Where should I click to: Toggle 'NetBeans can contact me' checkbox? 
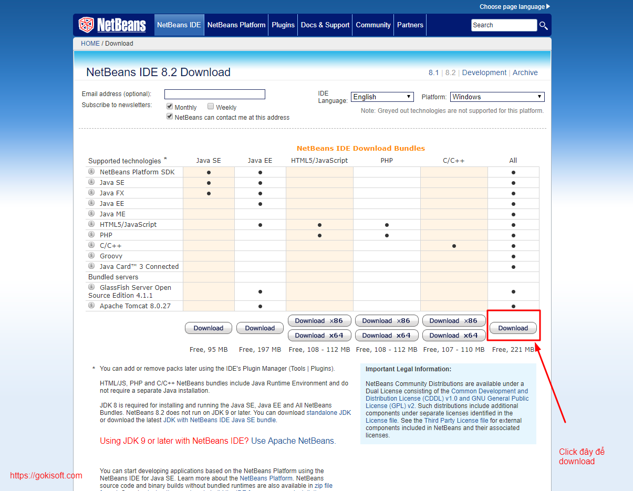[170, 117]
